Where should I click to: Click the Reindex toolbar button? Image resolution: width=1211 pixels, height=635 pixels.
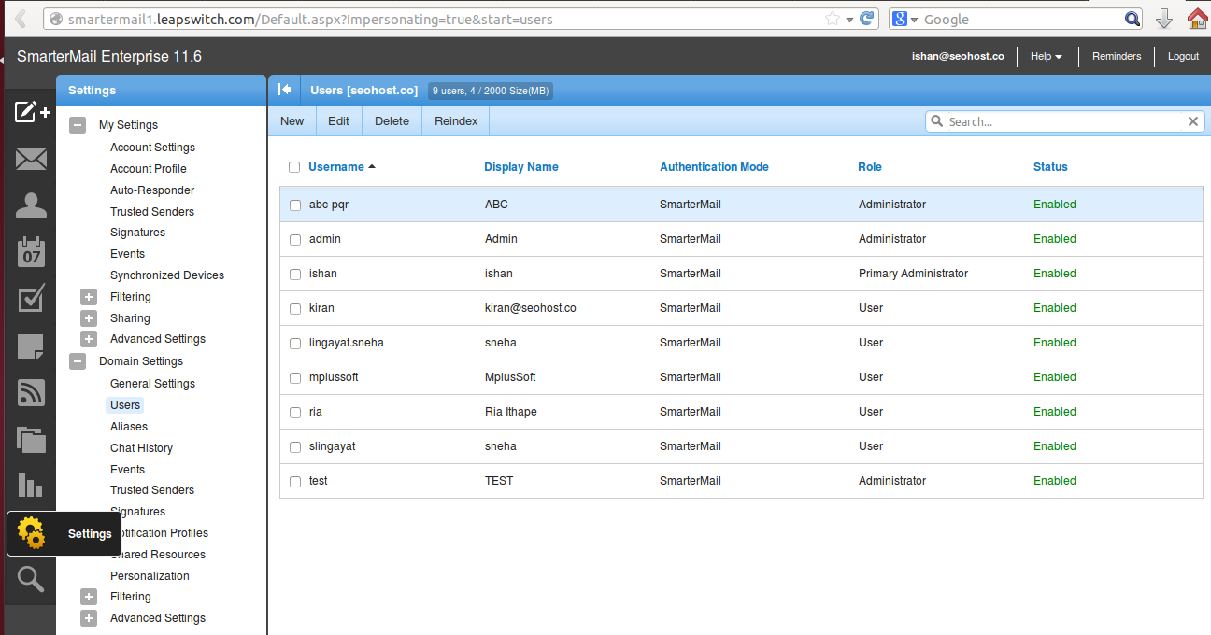tap(456, 121)
